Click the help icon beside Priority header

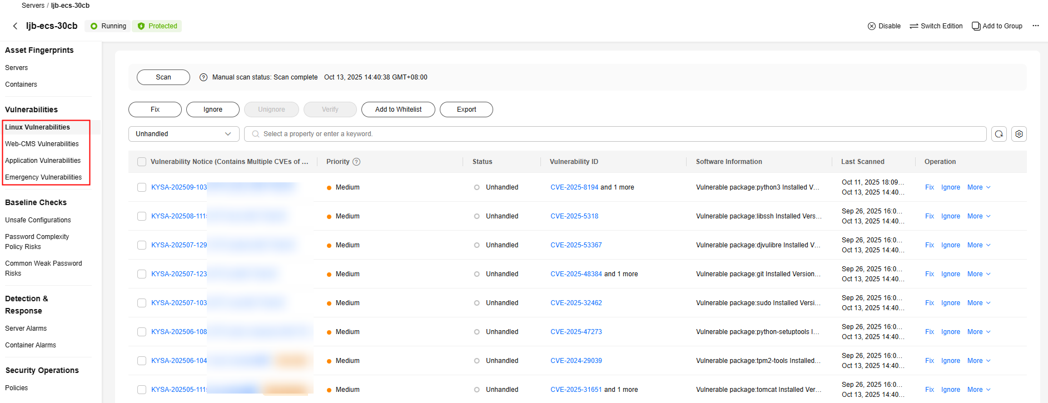point(356,162)
